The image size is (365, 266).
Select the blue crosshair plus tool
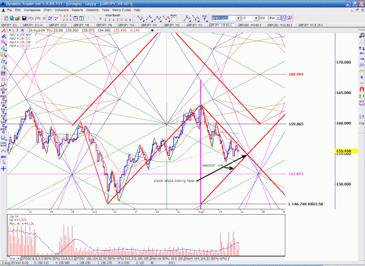coord(4,169)
